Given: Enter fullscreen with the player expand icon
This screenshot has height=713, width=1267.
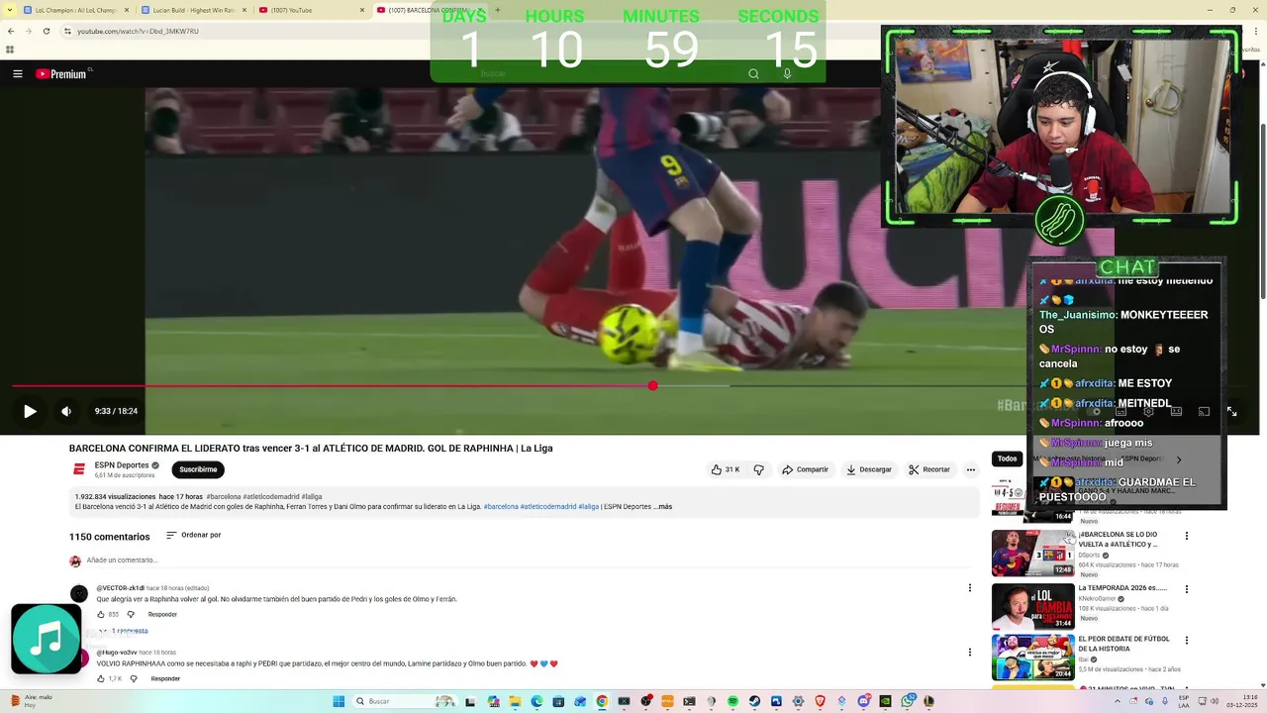Looking at the screenshot, I should coord(1231,411).
